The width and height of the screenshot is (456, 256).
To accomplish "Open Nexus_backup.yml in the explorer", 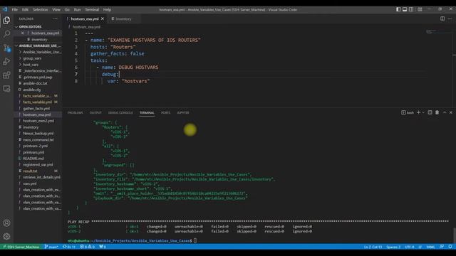I will coord(38,134).
